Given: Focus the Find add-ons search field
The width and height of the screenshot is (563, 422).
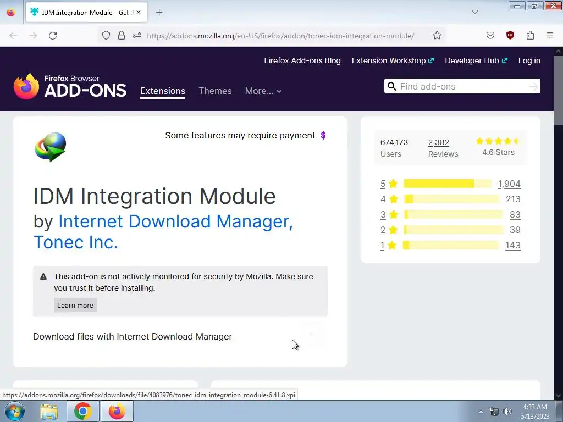Looking at the screenshot, I should pyautogui.click(x=462, y=86).
